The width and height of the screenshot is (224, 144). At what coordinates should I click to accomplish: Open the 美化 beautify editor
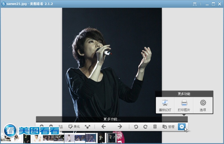point(74,127)
